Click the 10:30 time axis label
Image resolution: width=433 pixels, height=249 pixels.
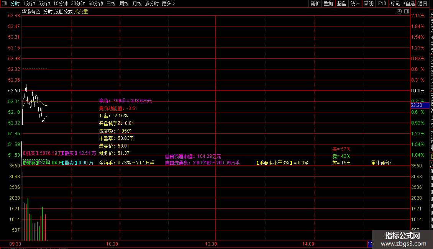tap(112, 244)
